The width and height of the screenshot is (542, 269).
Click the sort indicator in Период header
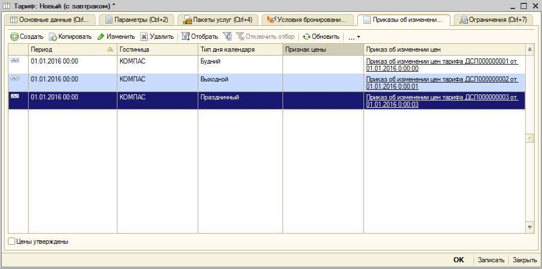click(x=110, y=49)
